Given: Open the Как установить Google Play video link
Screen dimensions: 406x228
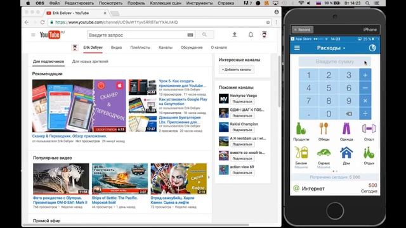Looking at the screenshot, I should click(x=183, y=101).
